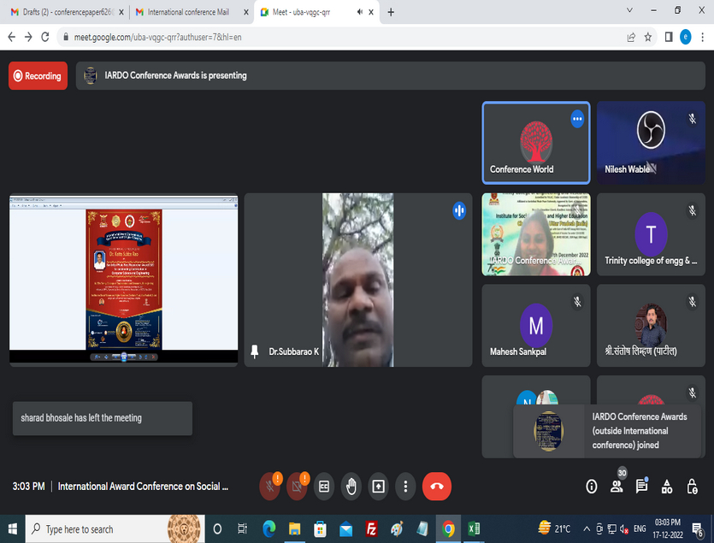Click the ENG language indicator
The height and width of the screenshot is (543, 714).
coord(640,528)
